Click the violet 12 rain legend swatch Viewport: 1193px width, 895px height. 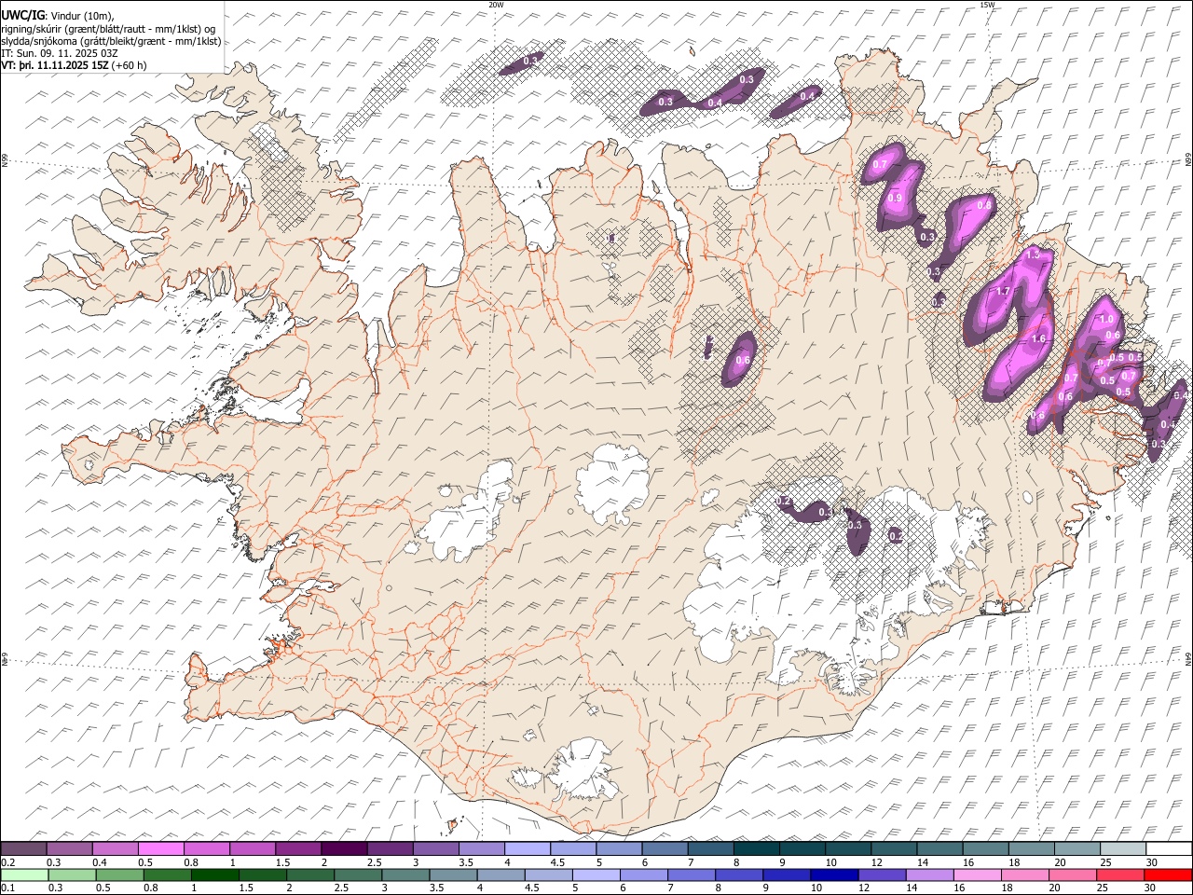tap(881, 874)
